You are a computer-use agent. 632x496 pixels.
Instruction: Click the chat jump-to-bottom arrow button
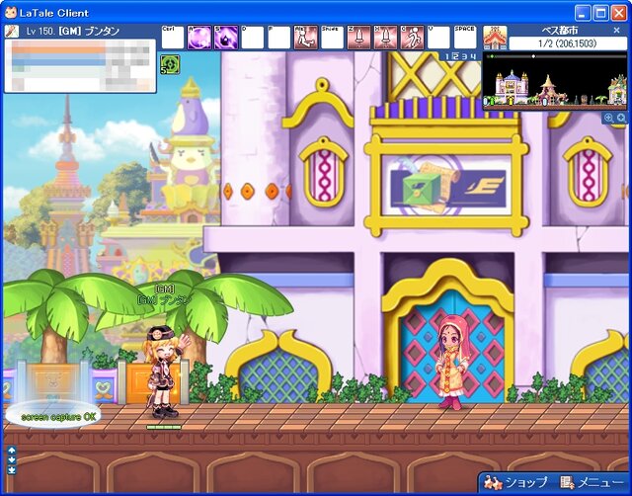tap(11, 469)
